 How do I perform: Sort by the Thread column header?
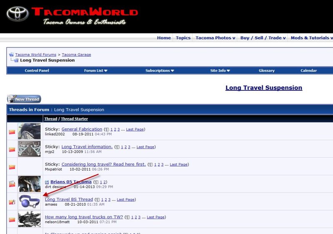coord(50,119)
